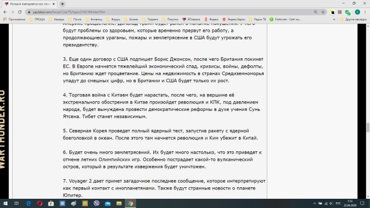The width and height of the screenshot is (370, 208).
Task: Click the zoom magnifier icon in address bar
Action: (316, 12)
